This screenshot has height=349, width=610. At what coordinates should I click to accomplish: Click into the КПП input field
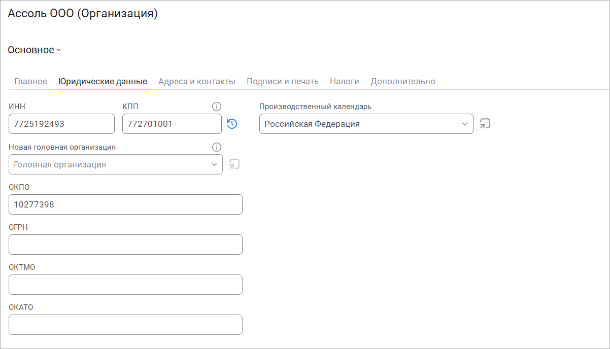coord(172,124)
